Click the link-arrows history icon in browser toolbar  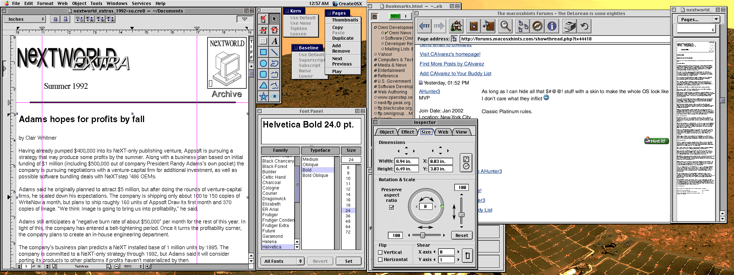(523, 26)
